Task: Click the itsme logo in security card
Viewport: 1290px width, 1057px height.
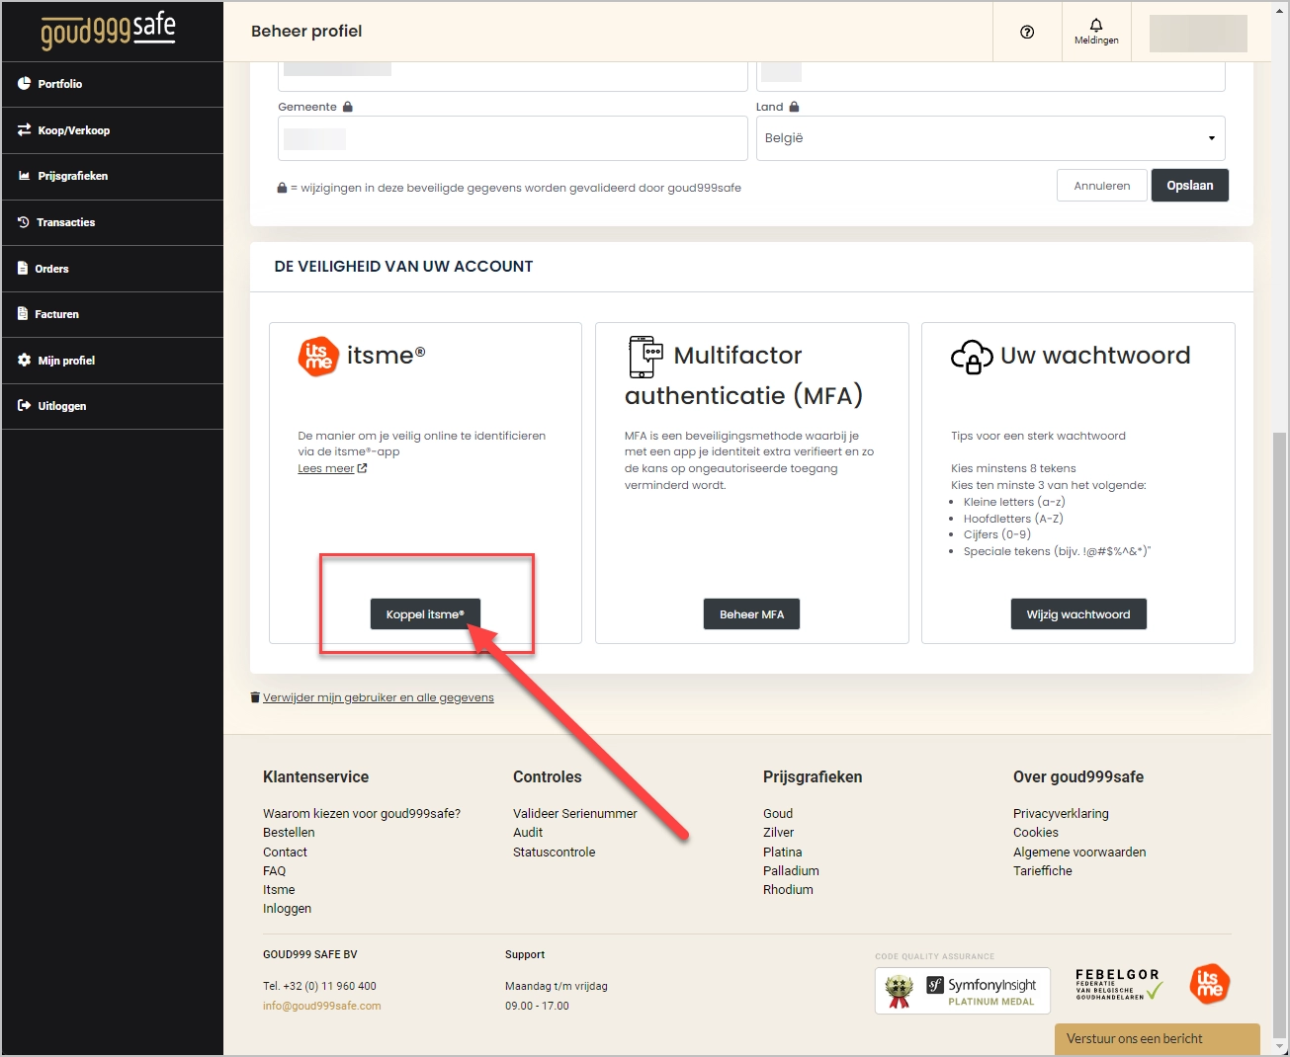Action: (x=318, y=356)
